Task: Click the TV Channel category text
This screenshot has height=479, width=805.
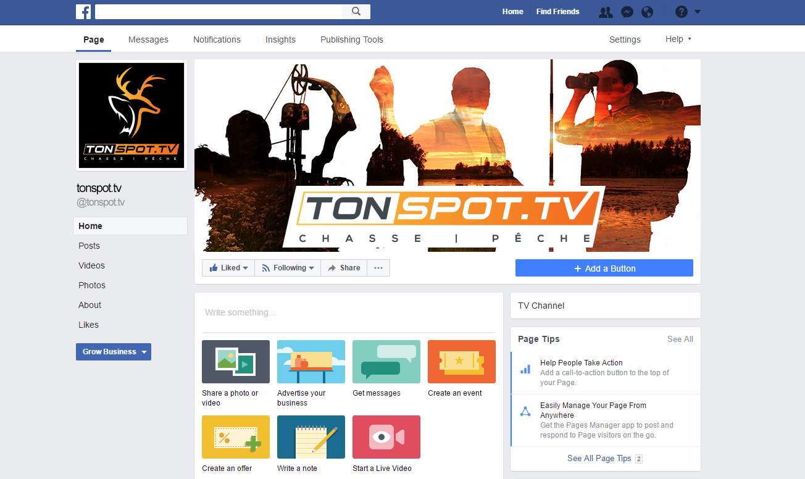Action: point(541,306)
